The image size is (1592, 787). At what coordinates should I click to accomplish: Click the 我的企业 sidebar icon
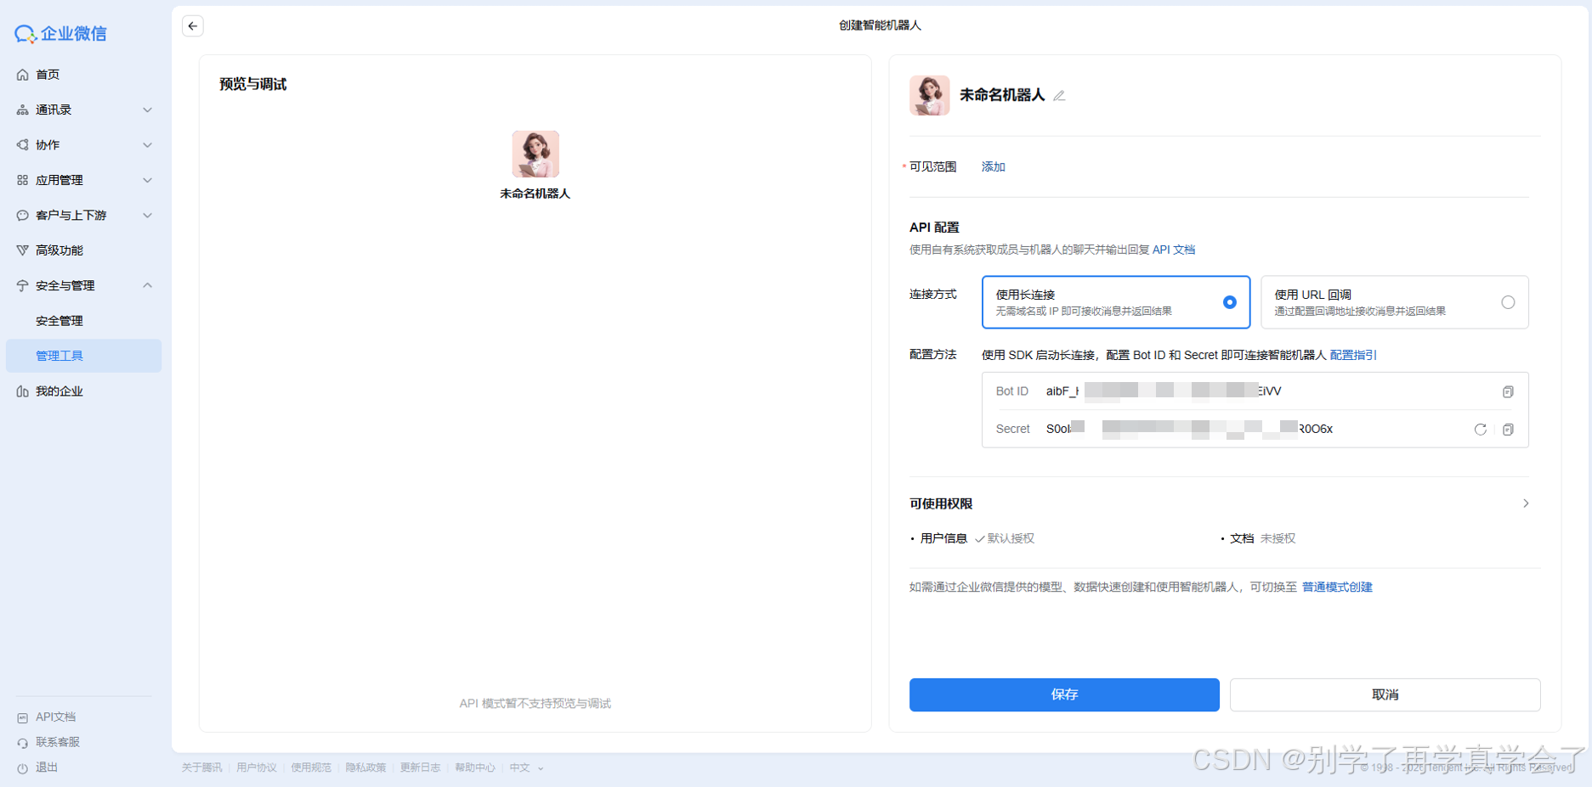click(x=22, y=391)
